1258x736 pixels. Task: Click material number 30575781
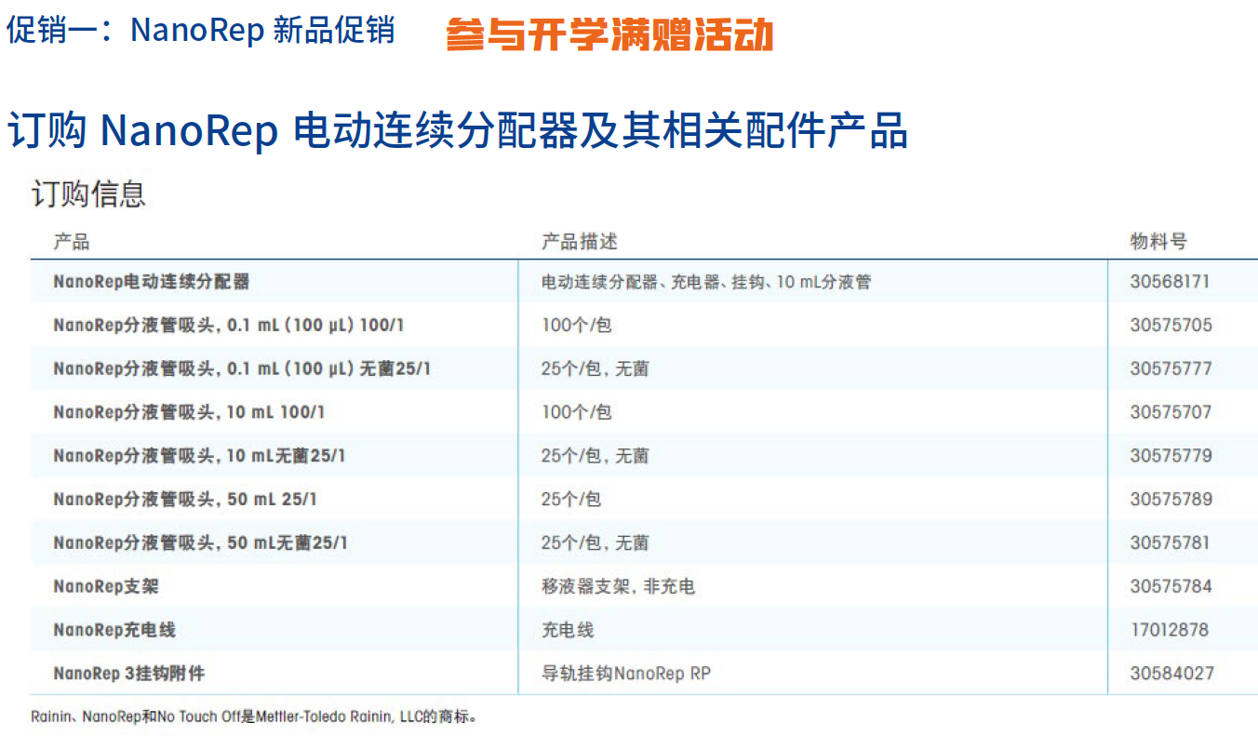[1163, 542]
